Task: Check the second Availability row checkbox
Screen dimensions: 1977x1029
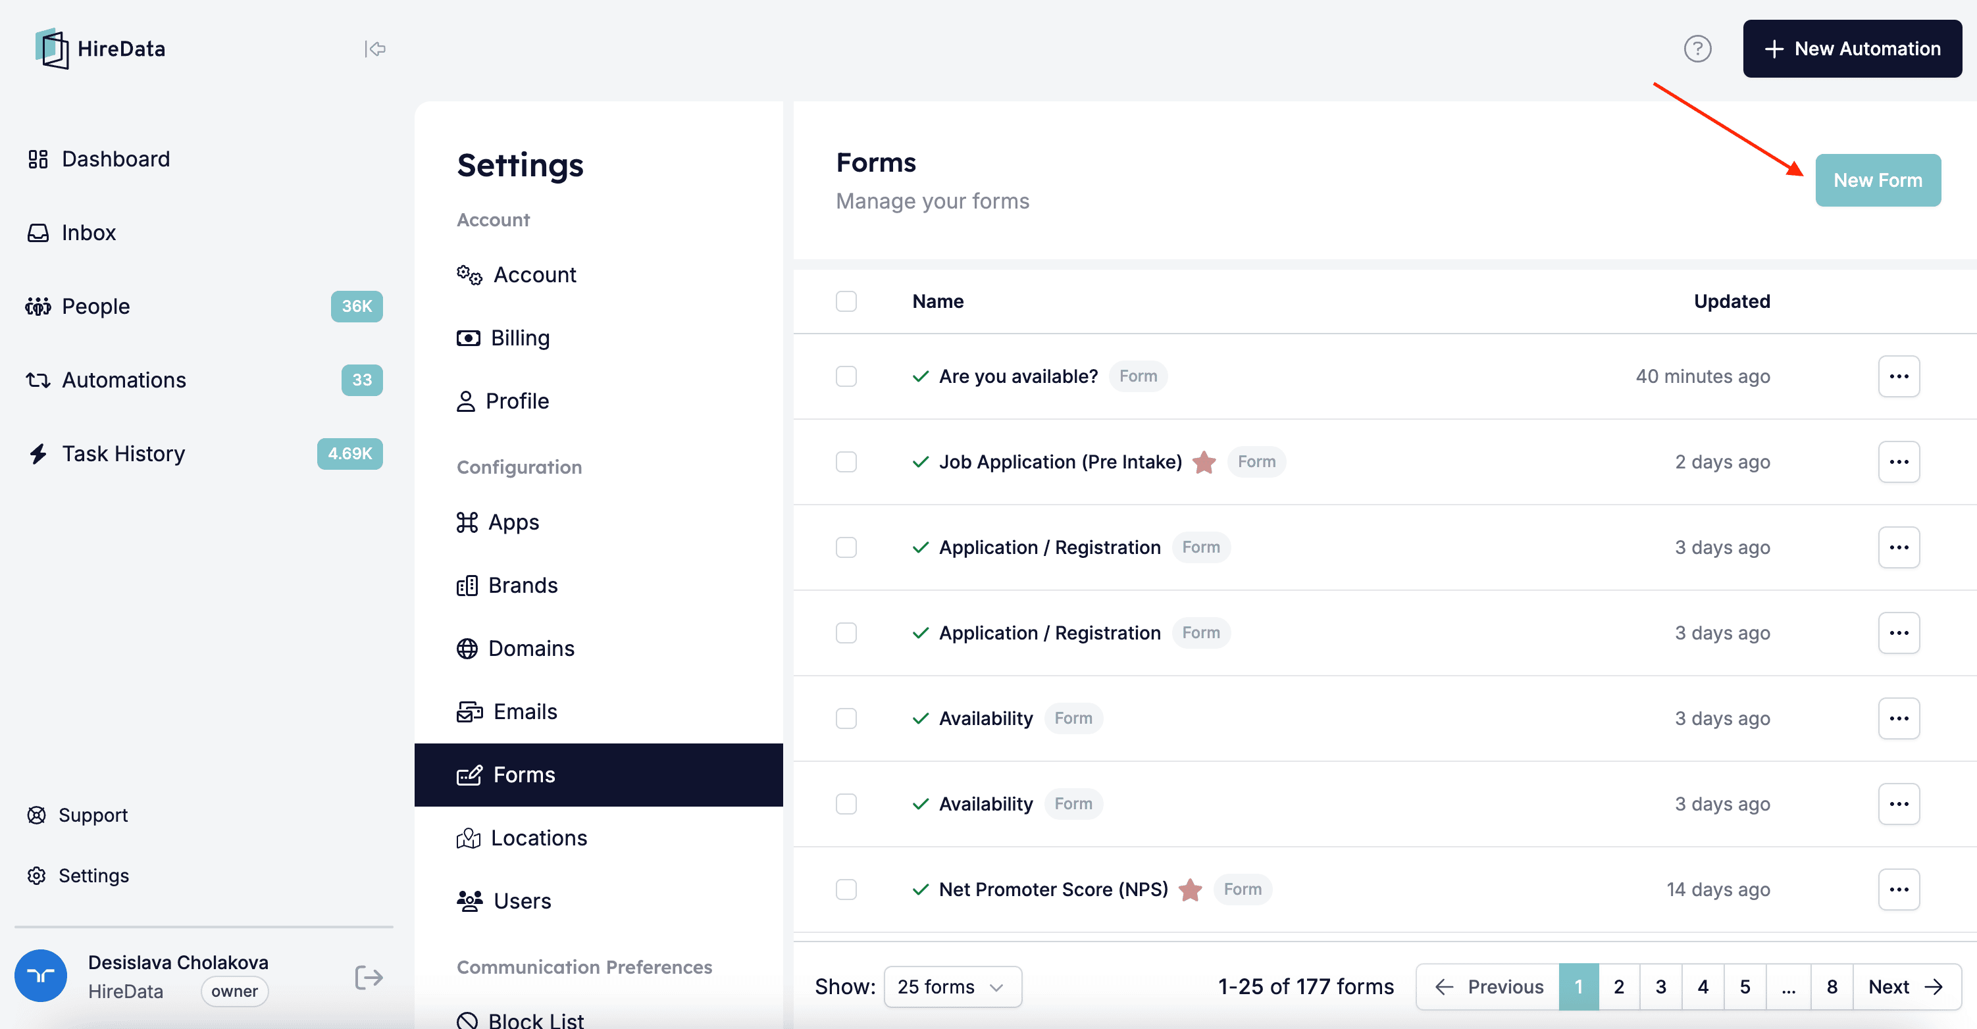Action: pos(846,804)
